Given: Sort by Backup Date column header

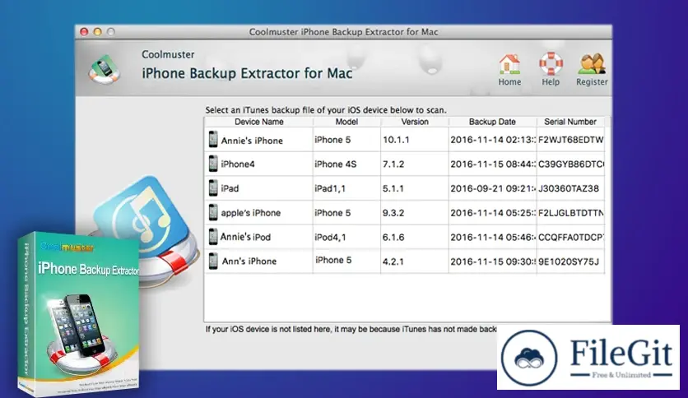Looking at the screenshot, I should [492, 122].
